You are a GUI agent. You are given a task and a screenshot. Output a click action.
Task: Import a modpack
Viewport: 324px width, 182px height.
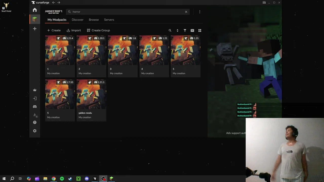pos(74,30)
